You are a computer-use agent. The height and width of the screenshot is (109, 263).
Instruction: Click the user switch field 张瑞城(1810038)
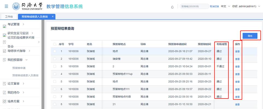(x=194, y=7)
